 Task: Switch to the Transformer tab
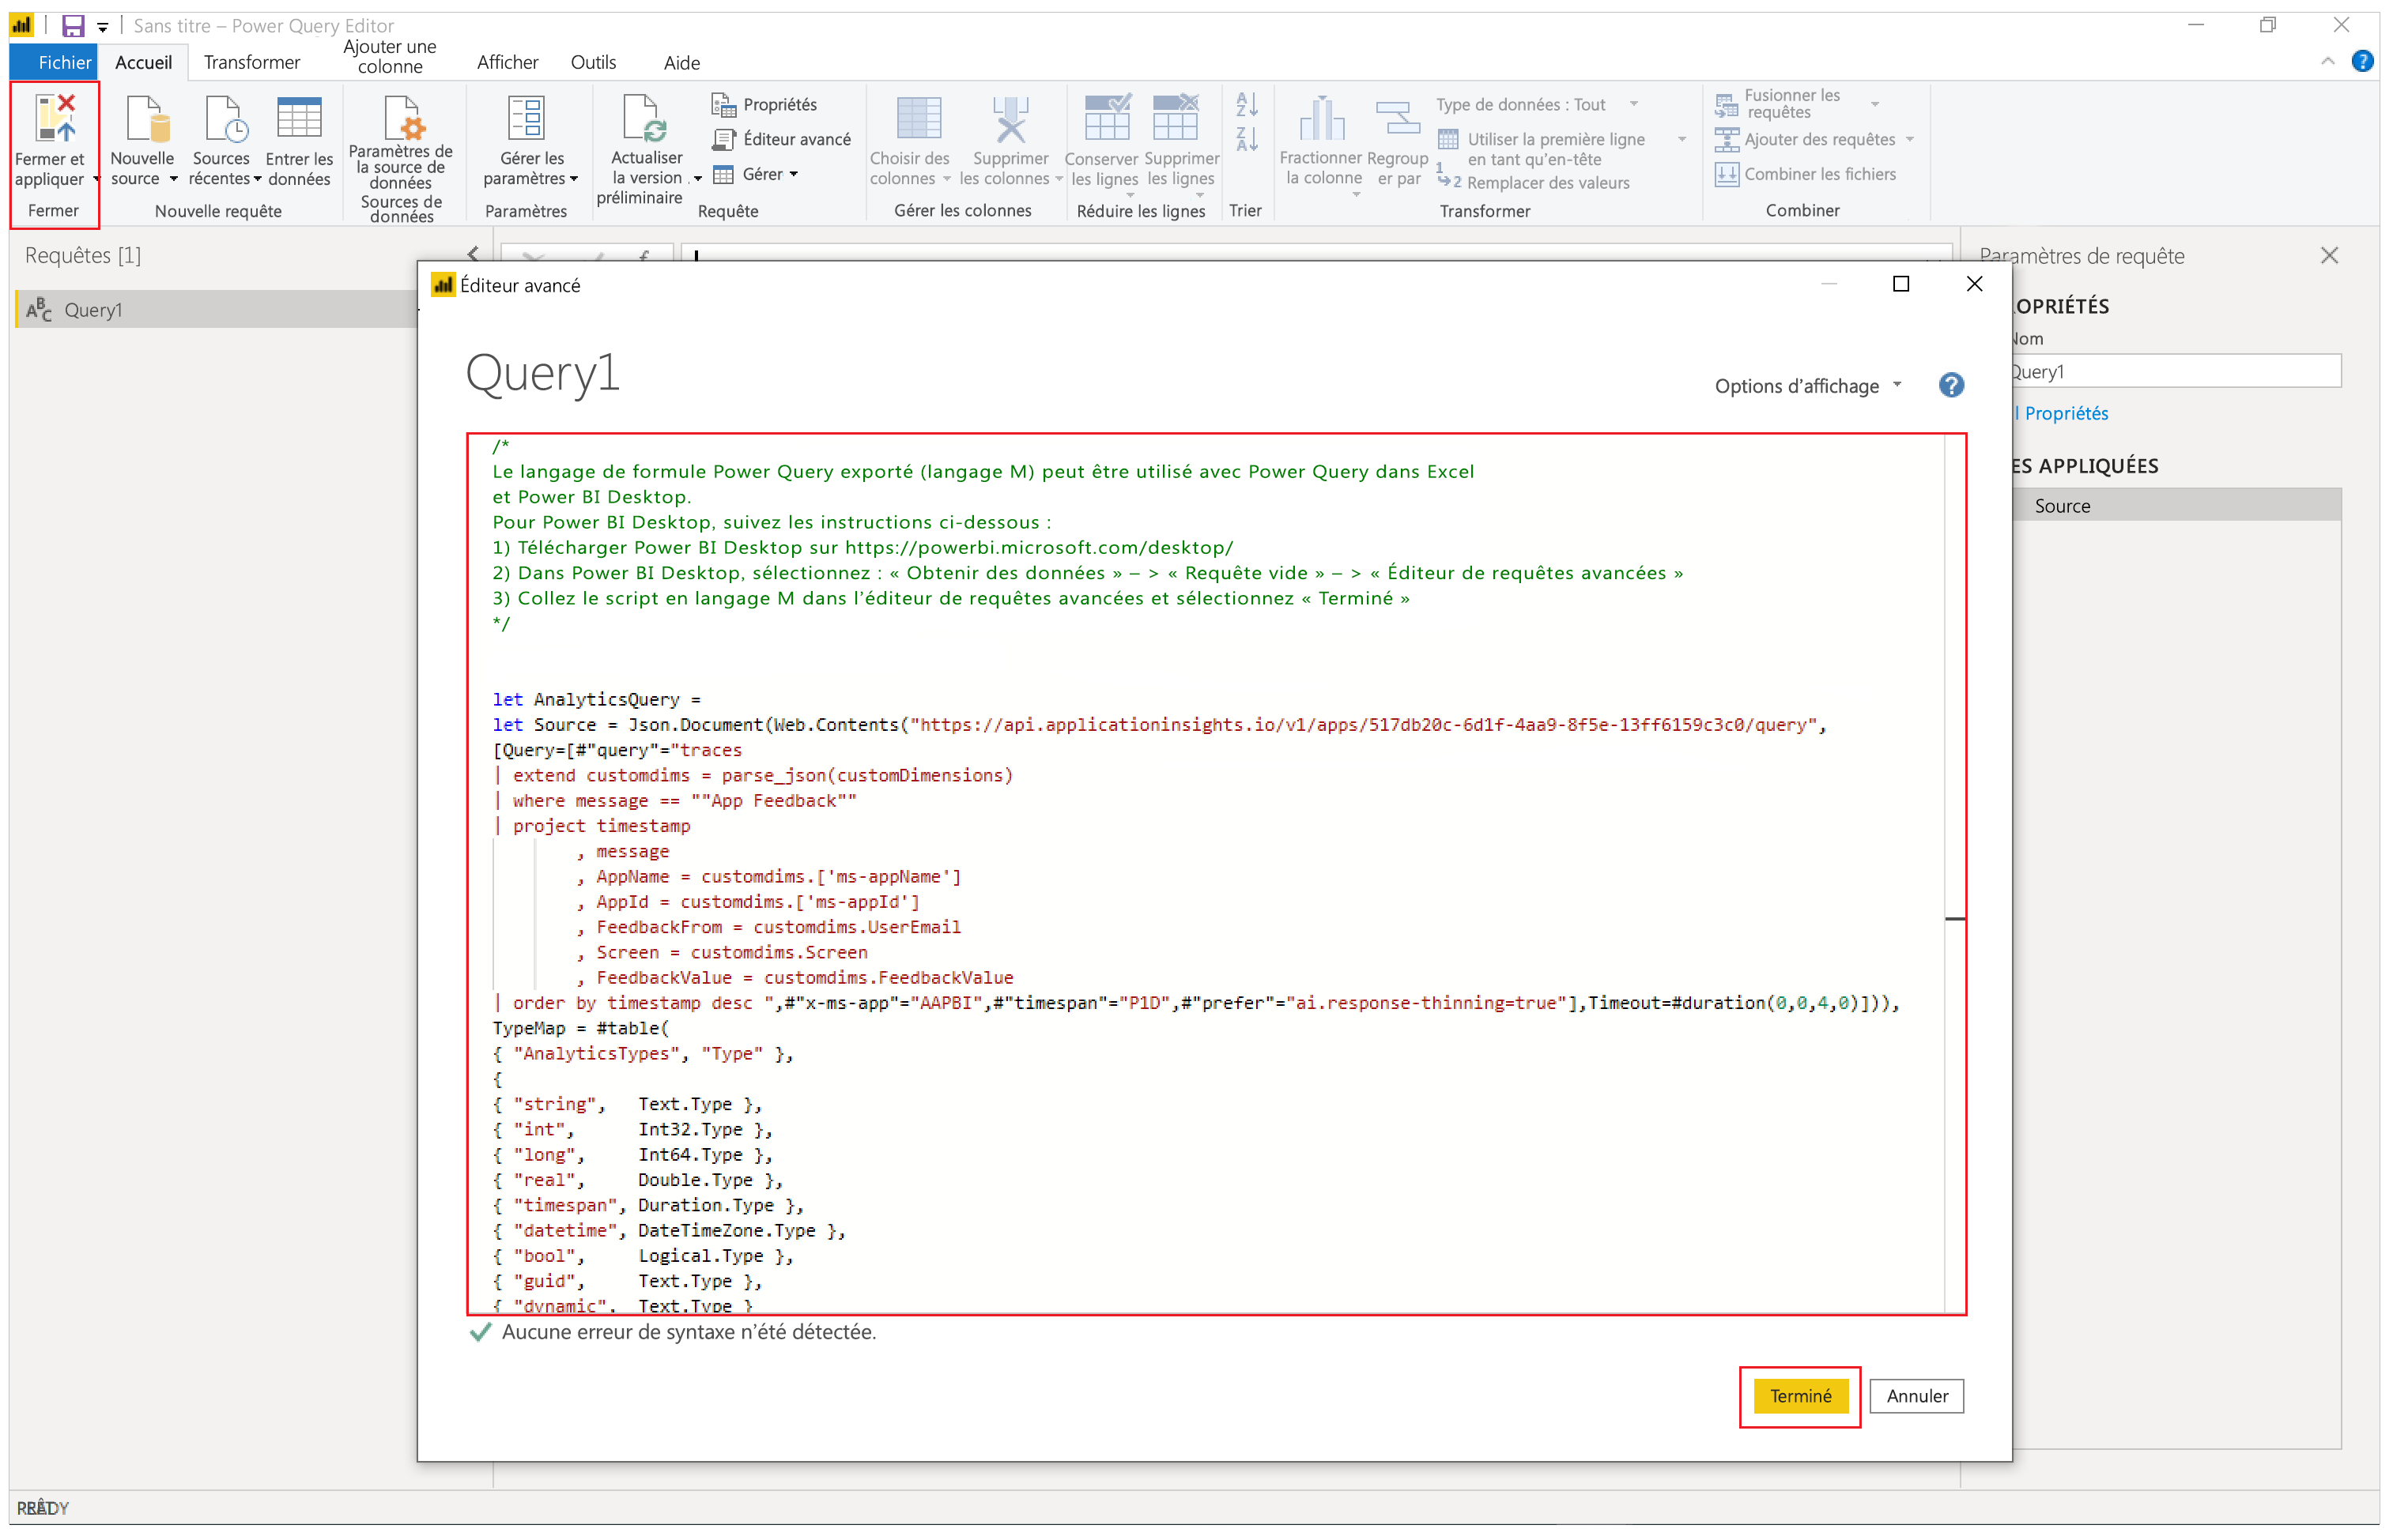point(251,62)
